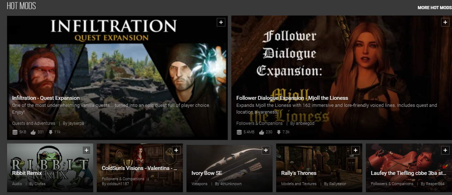This screenshot has width=452, height=195.
Task: Click the thumbs-up endorsements icon on Infiltration
Action: pyautogui.click(x=33, y=132)
